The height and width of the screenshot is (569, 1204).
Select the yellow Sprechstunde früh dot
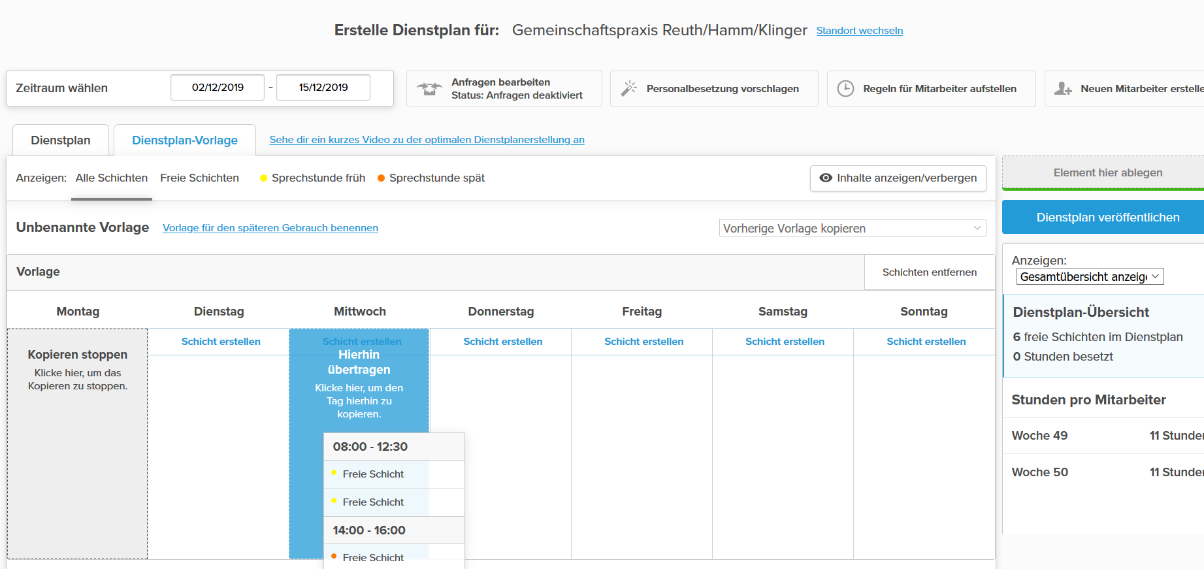(264, 178)
